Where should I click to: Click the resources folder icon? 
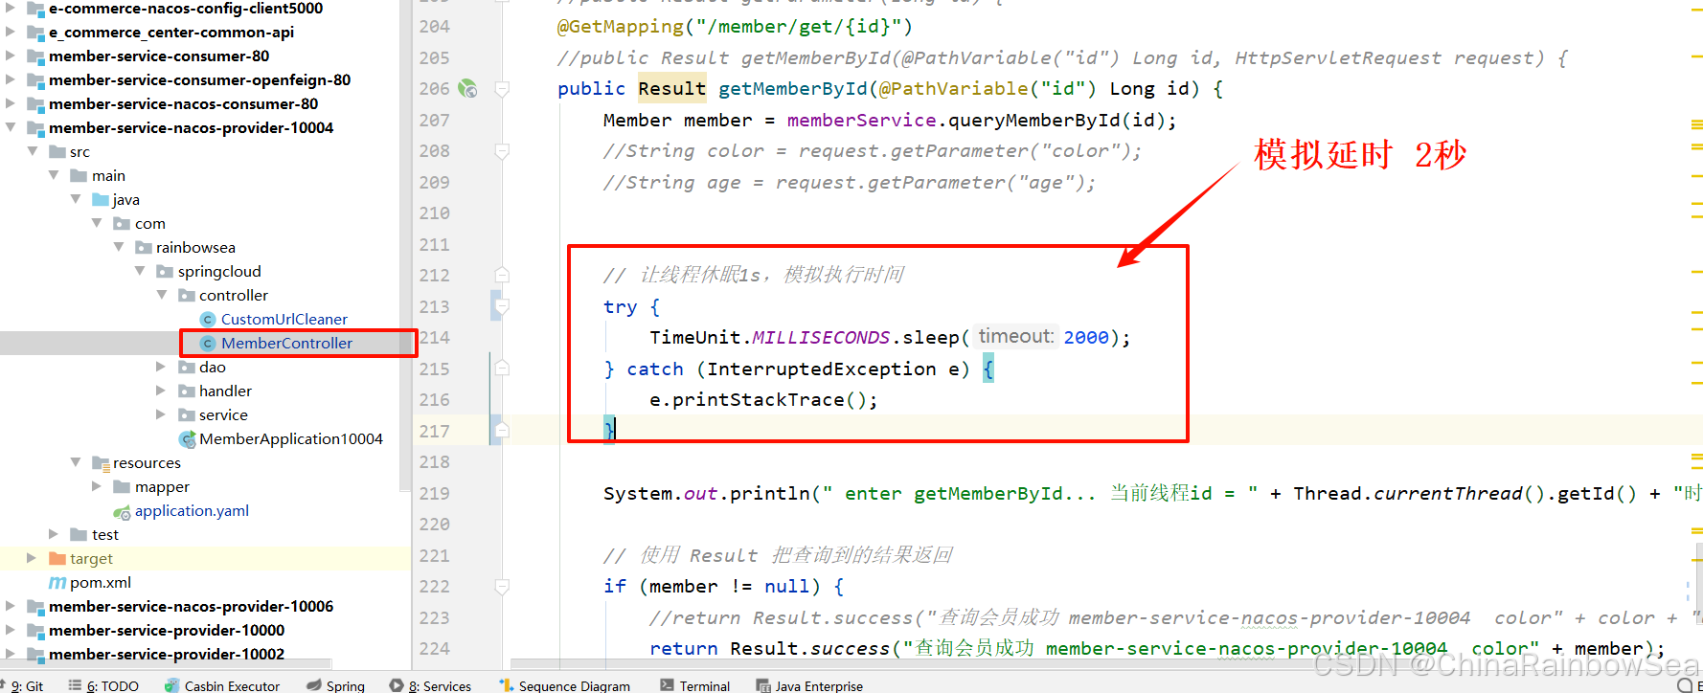coord(101,462)
